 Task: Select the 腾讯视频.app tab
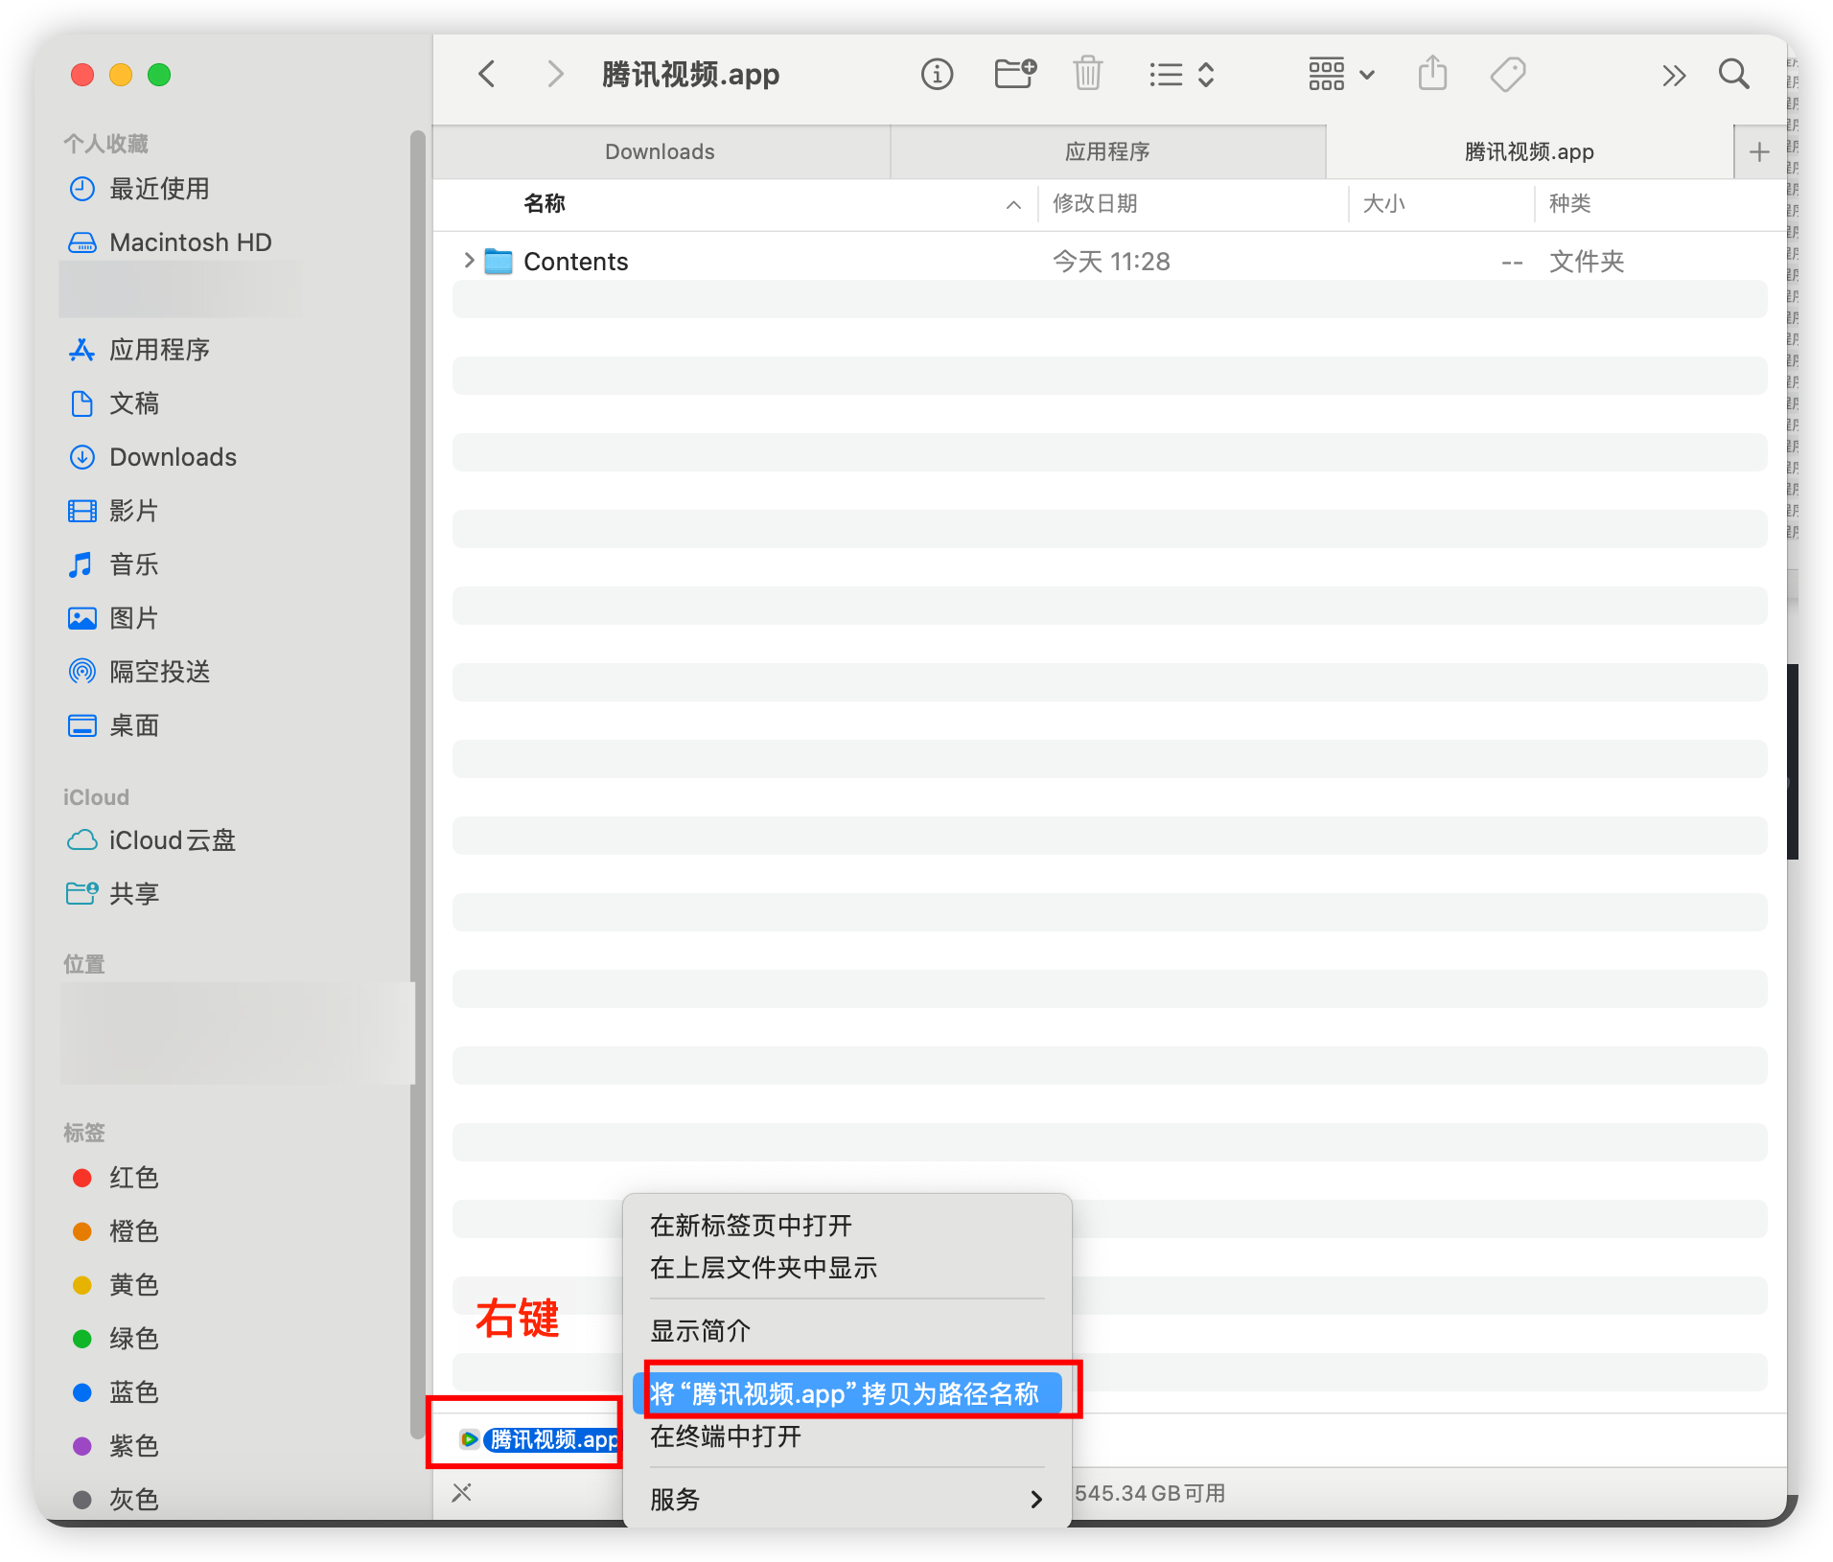point(1529,151)
